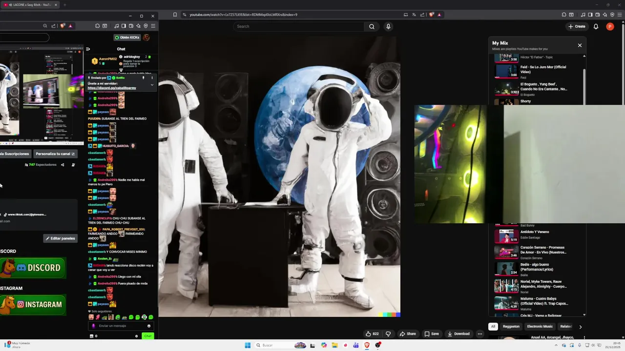Open File Explorer from the taskbar
The width and height of the screenshot is (625, 351).
(334, 345)
